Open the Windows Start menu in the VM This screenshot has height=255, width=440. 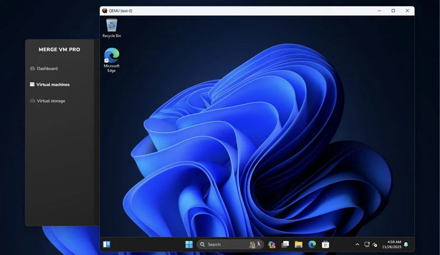pyautogui.click(x=189, y=244)
